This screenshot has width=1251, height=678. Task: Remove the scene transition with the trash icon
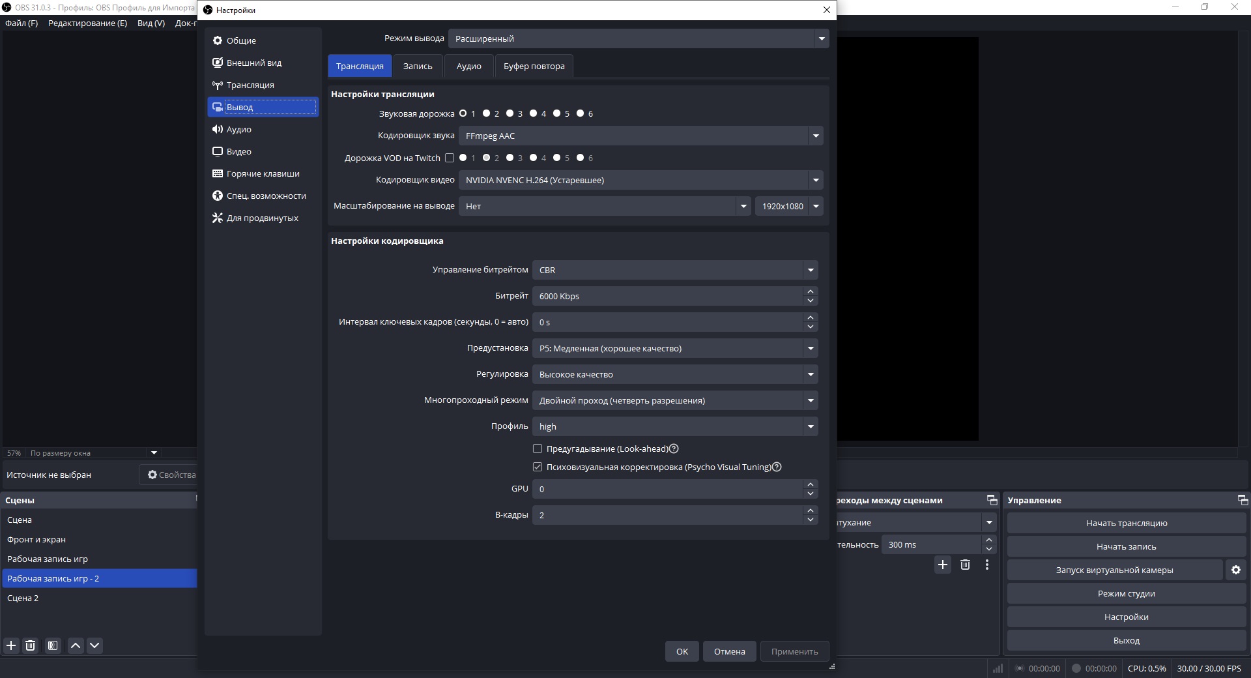coord(965,565)
